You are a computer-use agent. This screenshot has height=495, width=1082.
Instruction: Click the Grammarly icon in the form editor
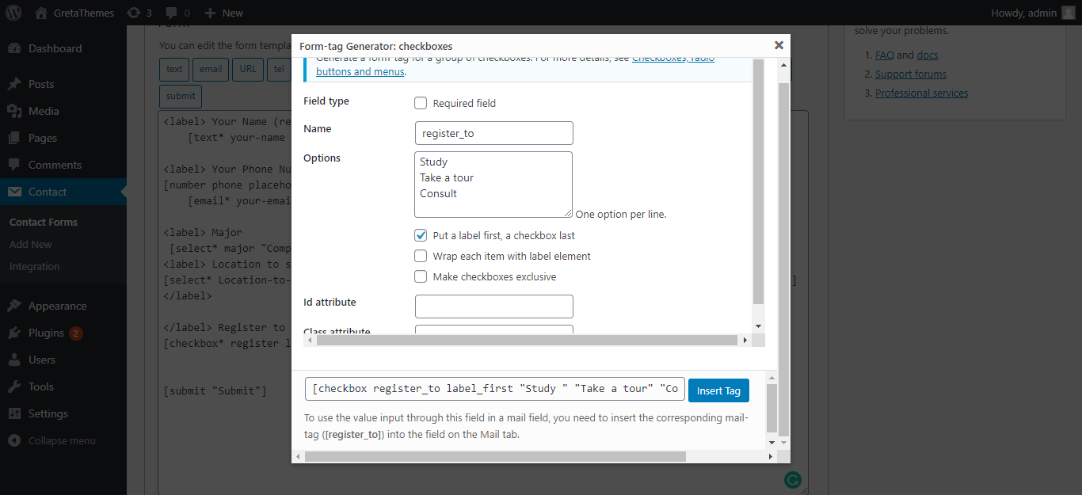793,479
